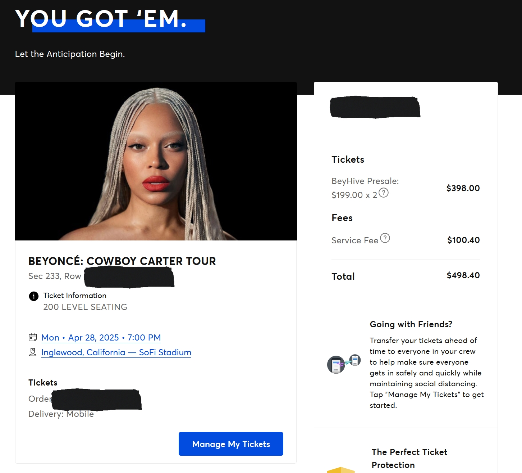The width and height of the screenshot is (522, 473).
Task: Click the Ticket Information info icon
Action: tap(33, 296)
